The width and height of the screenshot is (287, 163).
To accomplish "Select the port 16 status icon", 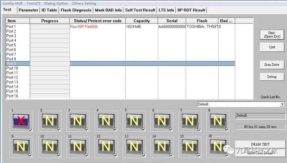I will click(217, 146).
